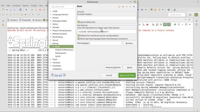Click the Open Console icon with calendar shape

pyautogui.click(x=186, y=25)
